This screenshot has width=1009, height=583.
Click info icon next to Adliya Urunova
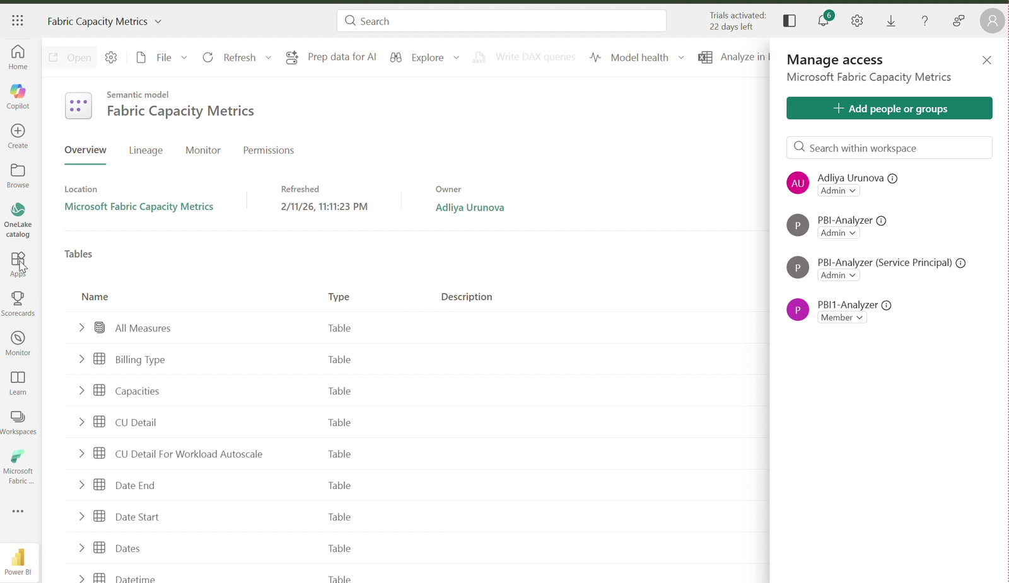pos(892,178)
